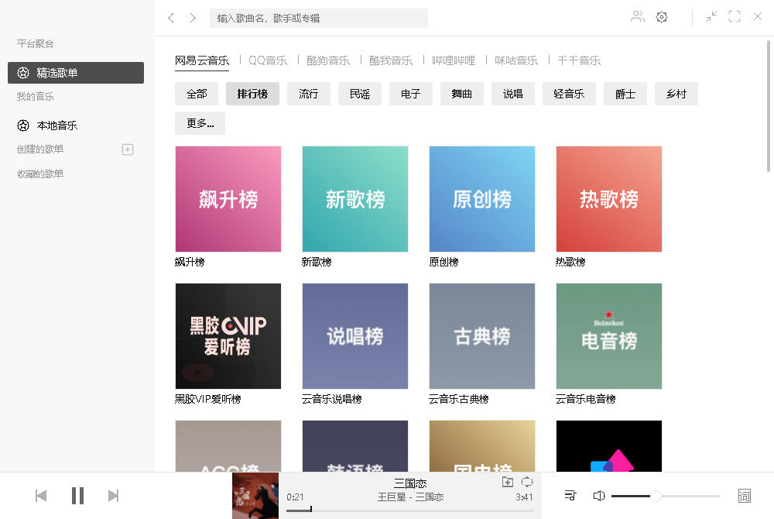The width and height of the screenshot is (774, 519).
Task: Select the 说唱 category filter
Action: (x=513, y=94)
